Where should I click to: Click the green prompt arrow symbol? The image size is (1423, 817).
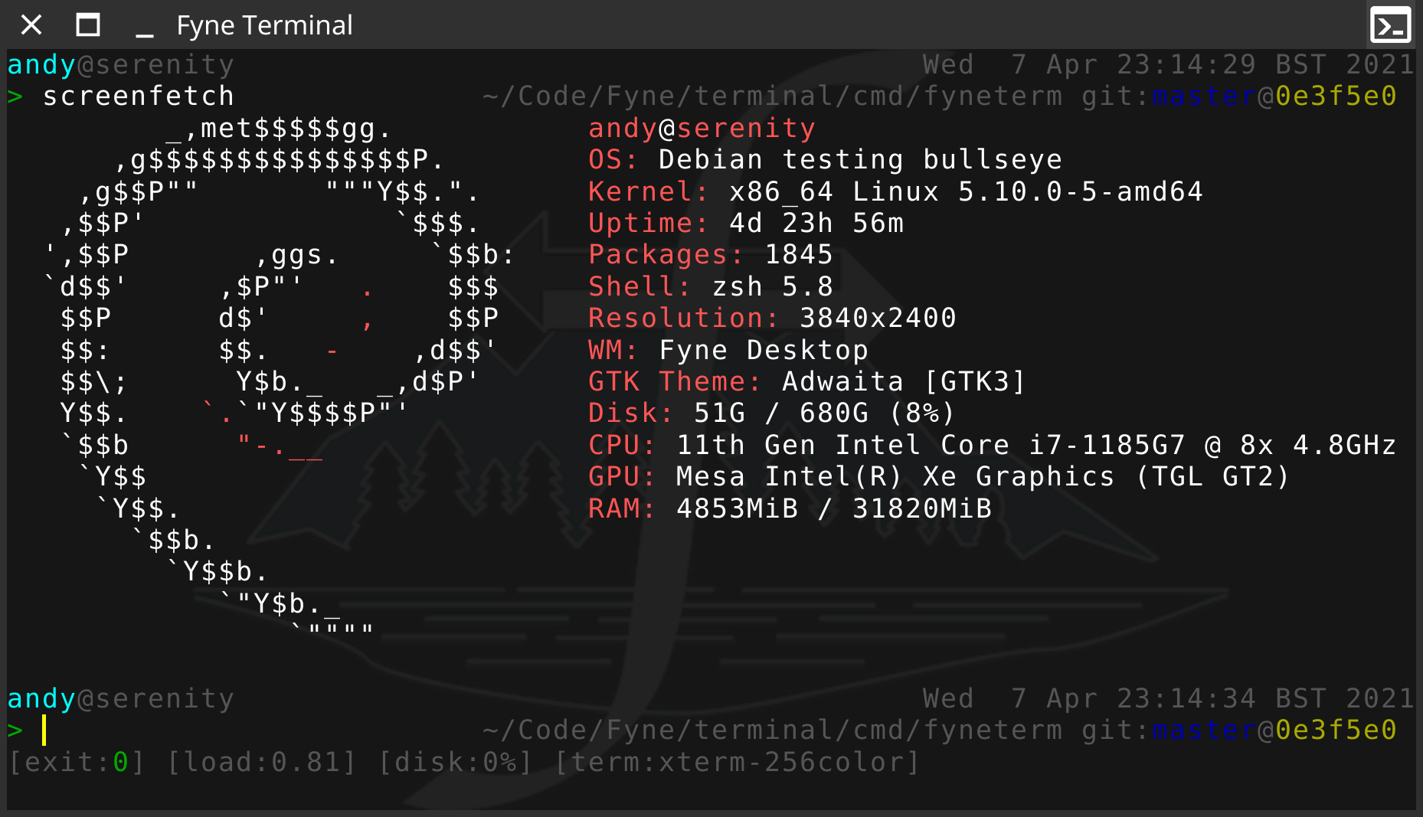15,730
